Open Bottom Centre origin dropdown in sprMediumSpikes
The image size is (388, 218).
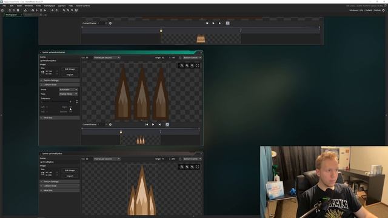click(192, 58)
